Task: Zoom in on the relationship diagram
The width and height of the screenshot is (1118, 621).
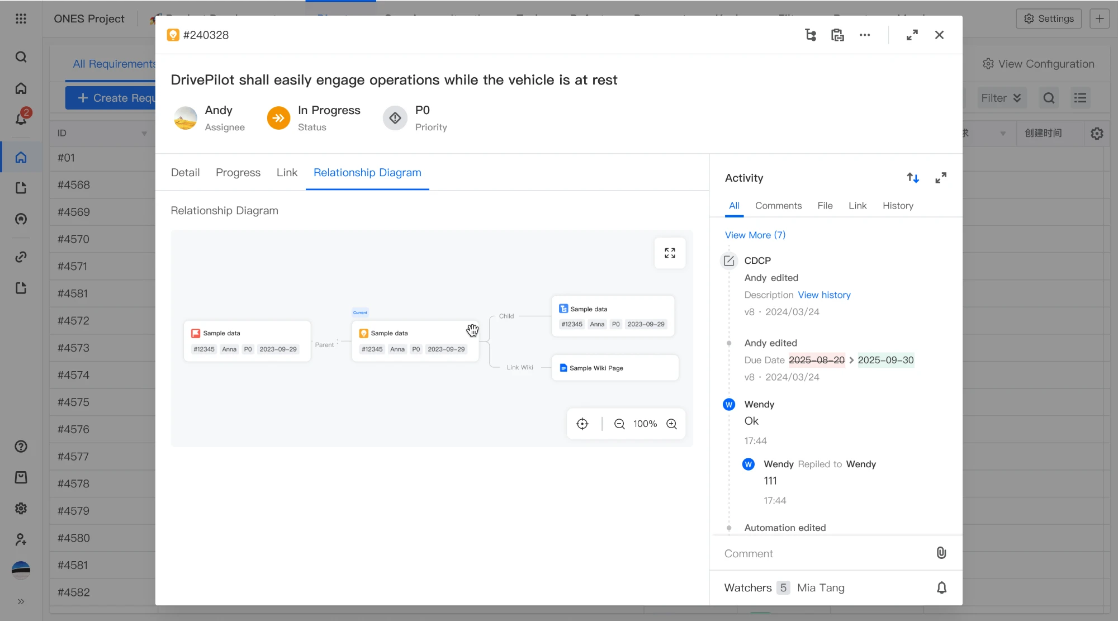Action: point(671,424)
